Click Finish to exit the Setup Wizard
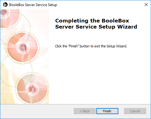This screenshot has height=119, width=151. point(107,111)
